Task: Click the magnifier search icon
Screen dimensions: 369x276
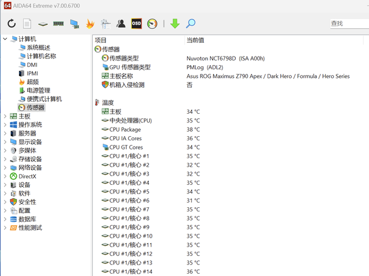Action: pyautogui.click(x=191, y=24)
